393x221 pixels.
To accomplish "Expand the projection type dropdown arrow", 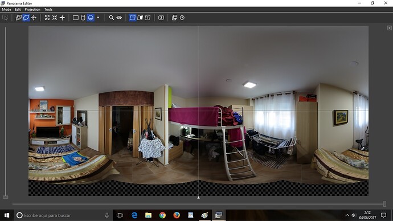I will 98,18.
